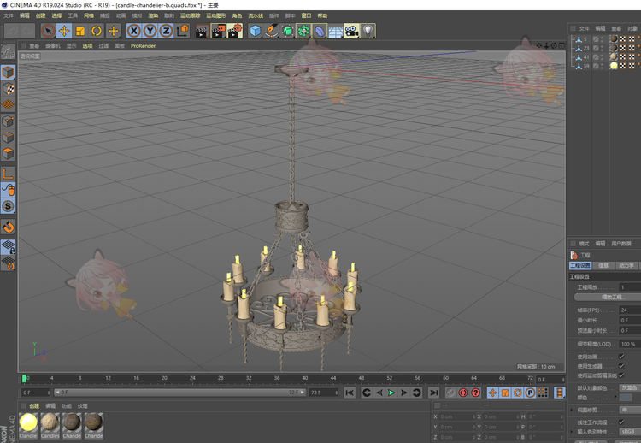Select the Live Selection arrow tool
641x443 pixels.
point(48,31)
